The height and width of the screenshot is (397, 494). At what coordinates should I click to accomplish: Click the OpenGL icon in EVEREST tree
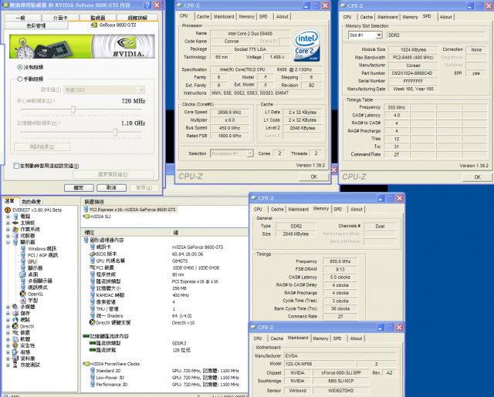click(x=23, y=294)
